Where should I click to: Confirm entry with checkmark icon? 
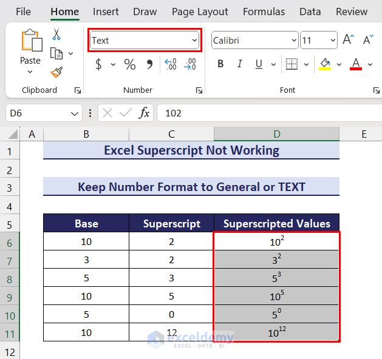126,113
